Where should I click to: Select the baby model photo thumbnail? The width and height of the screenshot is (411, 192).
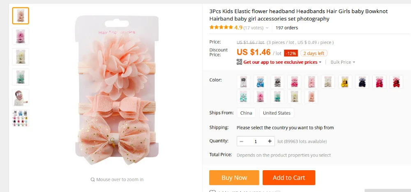[21, 97]
